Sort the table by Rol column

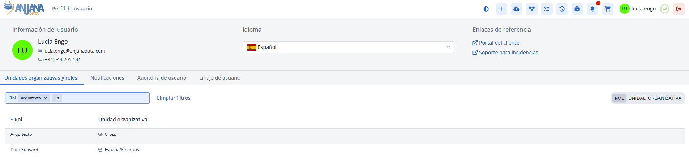pyautogui.click(x=18, y=120)
